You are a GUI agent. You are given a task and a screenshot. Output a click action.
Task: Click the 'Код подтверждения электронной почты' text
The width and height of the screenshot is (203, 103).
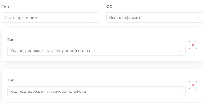pos(50,51)
